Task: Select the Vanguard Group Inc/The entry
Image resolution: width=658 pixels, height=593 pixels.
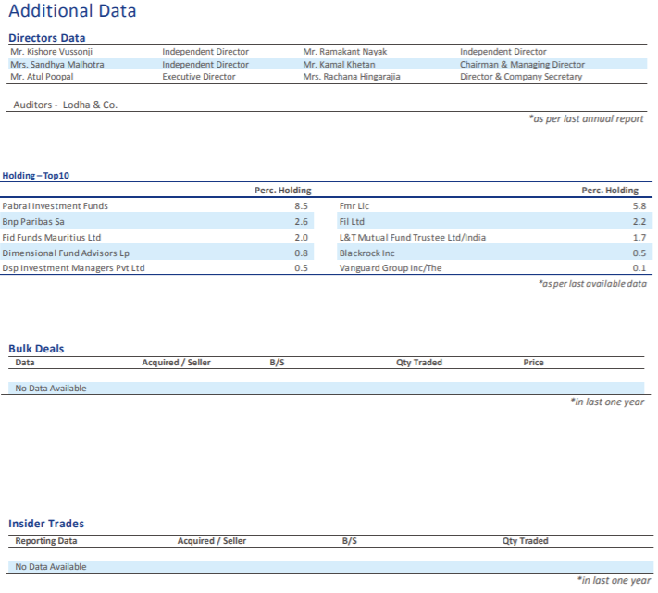Action: (389, 268)
